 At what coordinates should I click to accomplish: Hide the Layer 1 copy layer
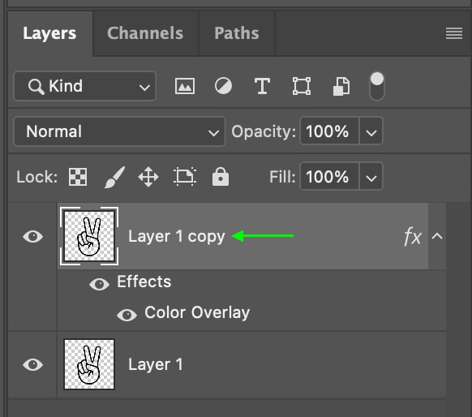[32, 236]
